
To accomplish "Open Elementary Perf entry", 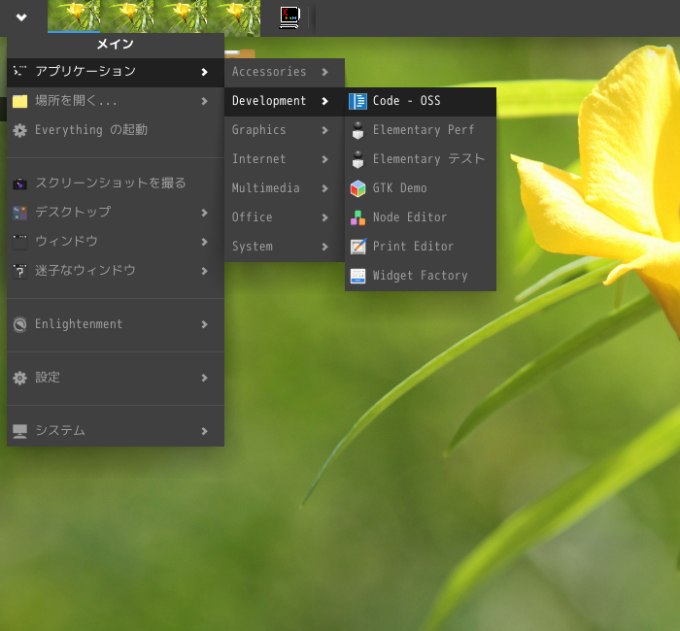I will coord(421,130).
